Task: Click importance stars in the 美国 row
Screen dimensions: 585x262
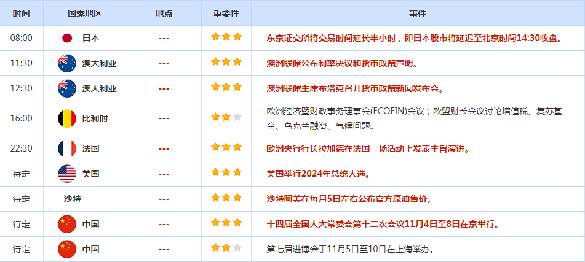Action: (x=226, y=172)
